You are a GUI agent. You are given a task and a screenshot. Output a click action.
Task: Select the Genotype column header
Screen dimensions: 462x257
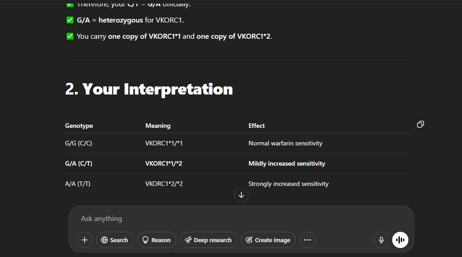[79, 126]
